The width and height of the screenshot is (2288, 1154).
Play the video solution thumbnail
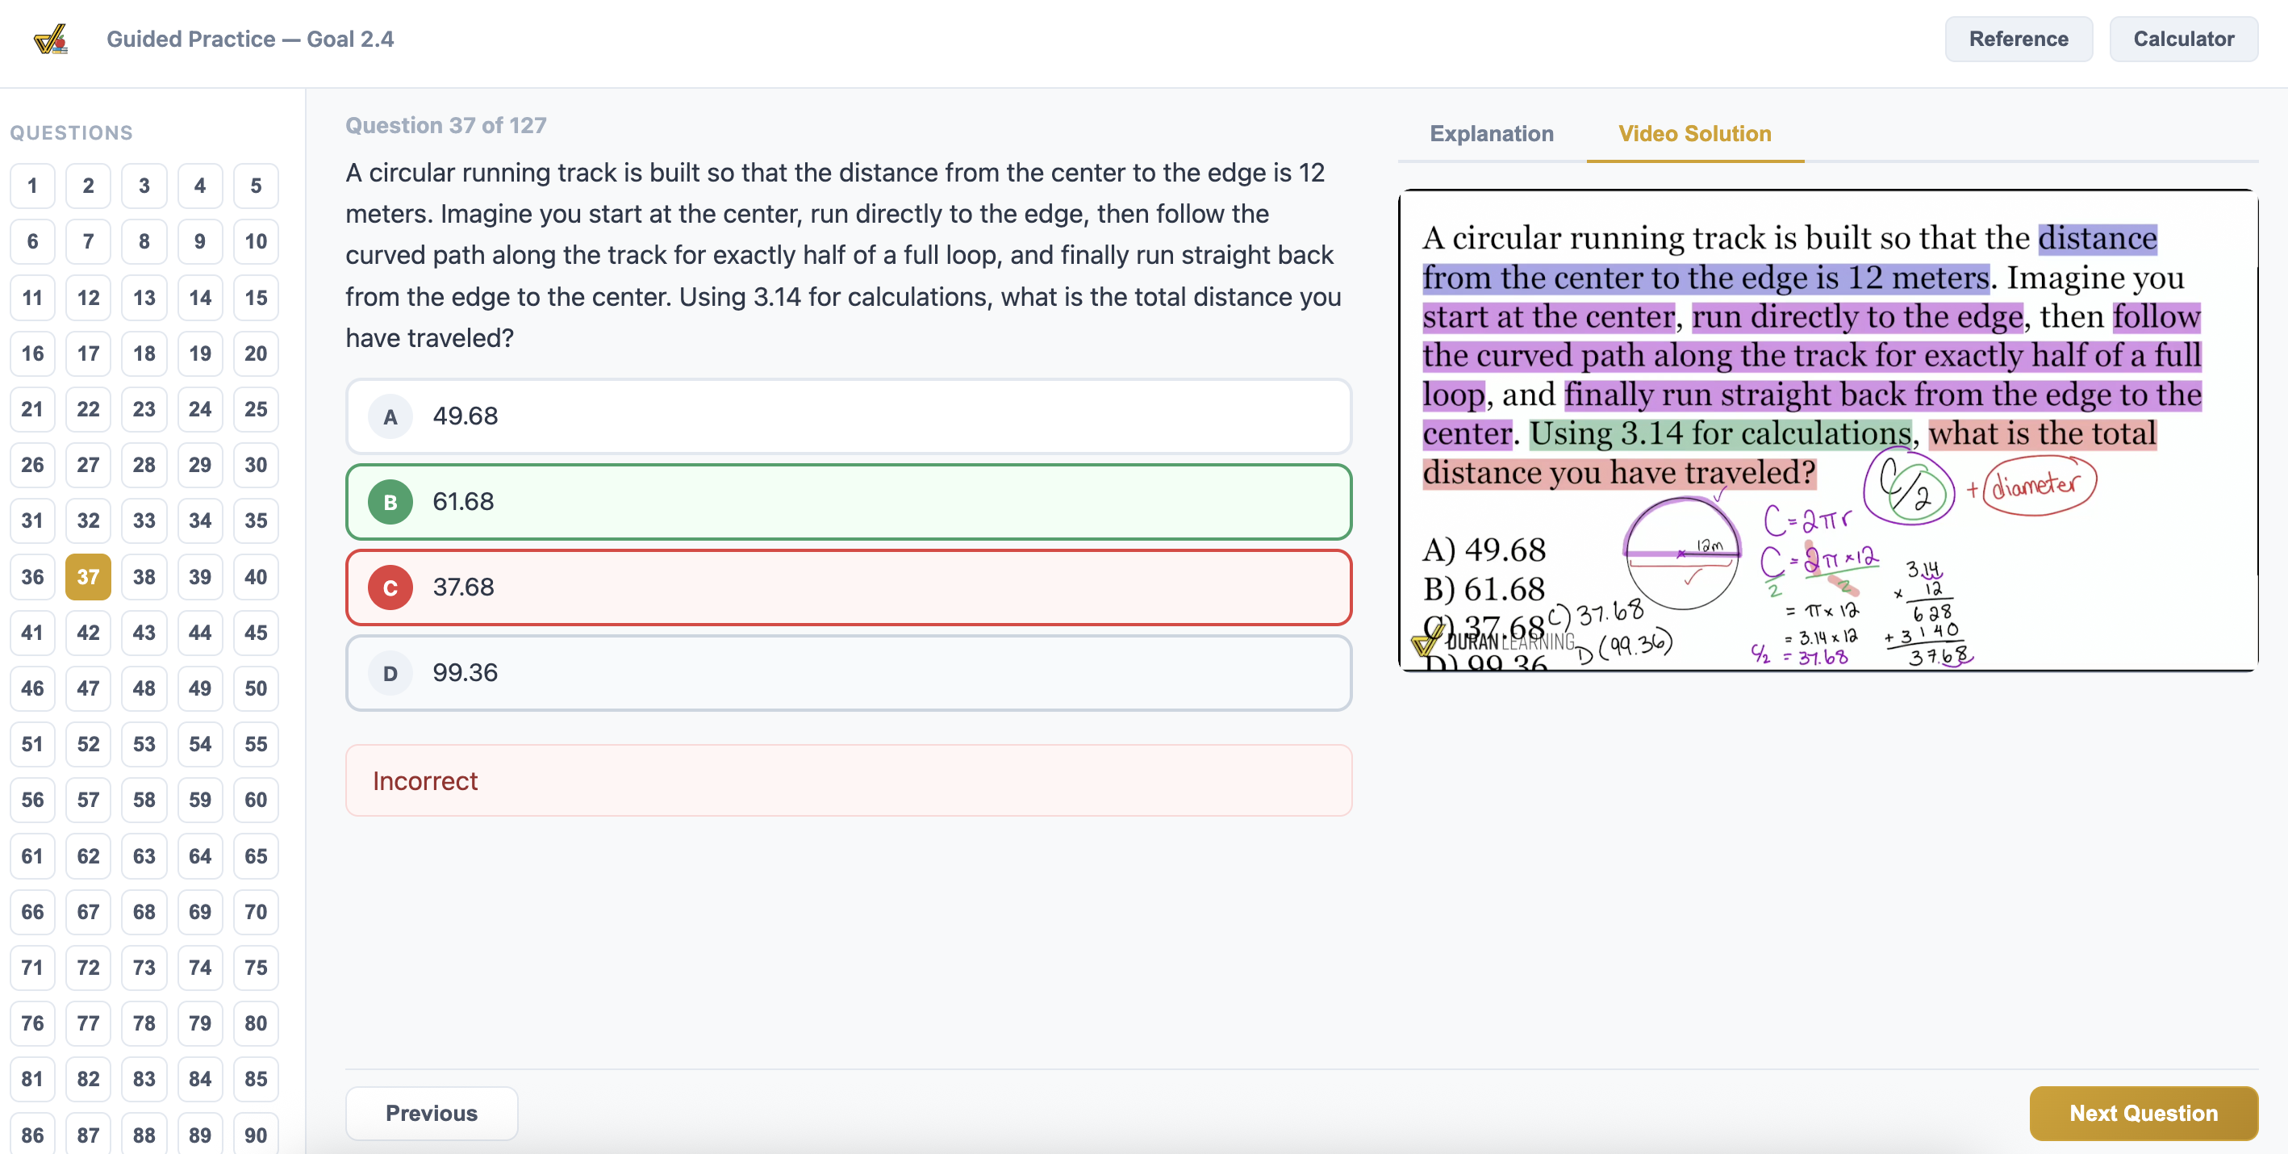(x=1828, y=430)
